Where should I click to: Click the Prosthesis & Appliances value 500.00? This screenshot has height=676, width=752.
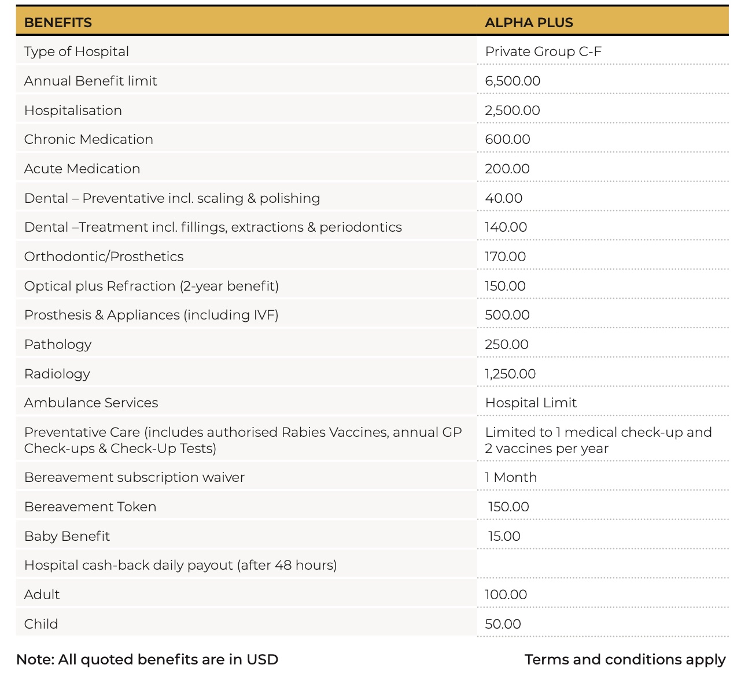[x=507, y=315]
